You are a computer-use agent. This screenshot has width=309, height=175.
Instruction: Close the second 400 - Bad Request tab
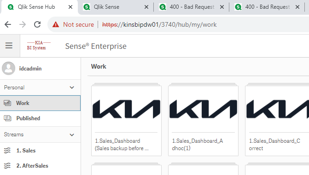point(297,7)
